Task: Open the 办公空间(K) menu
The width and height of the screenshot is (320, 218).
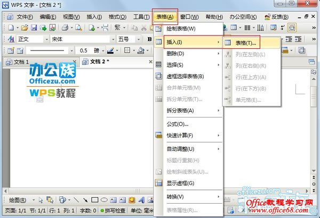Action: (243, 17)
